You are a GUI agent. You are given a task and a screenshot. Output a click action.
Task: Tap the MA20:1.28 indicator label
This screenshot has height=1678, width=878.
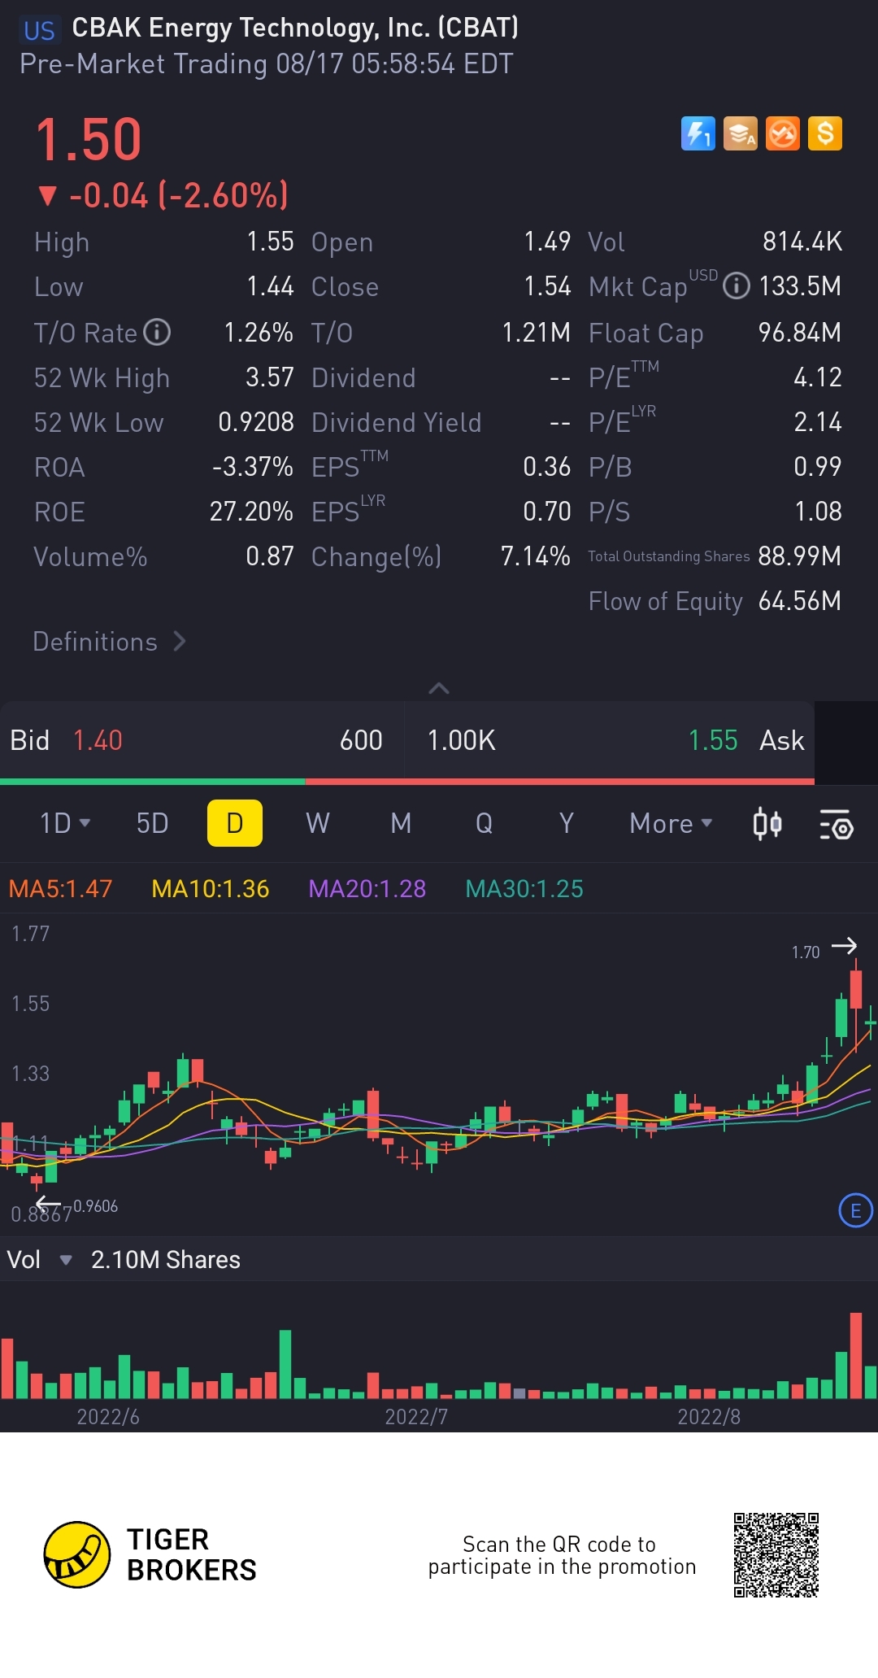pyautogui.click(x=367, y=888)
